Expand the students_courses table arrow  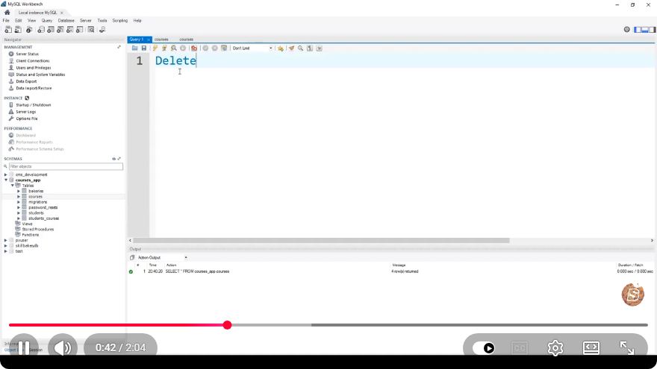pos(19,218)
